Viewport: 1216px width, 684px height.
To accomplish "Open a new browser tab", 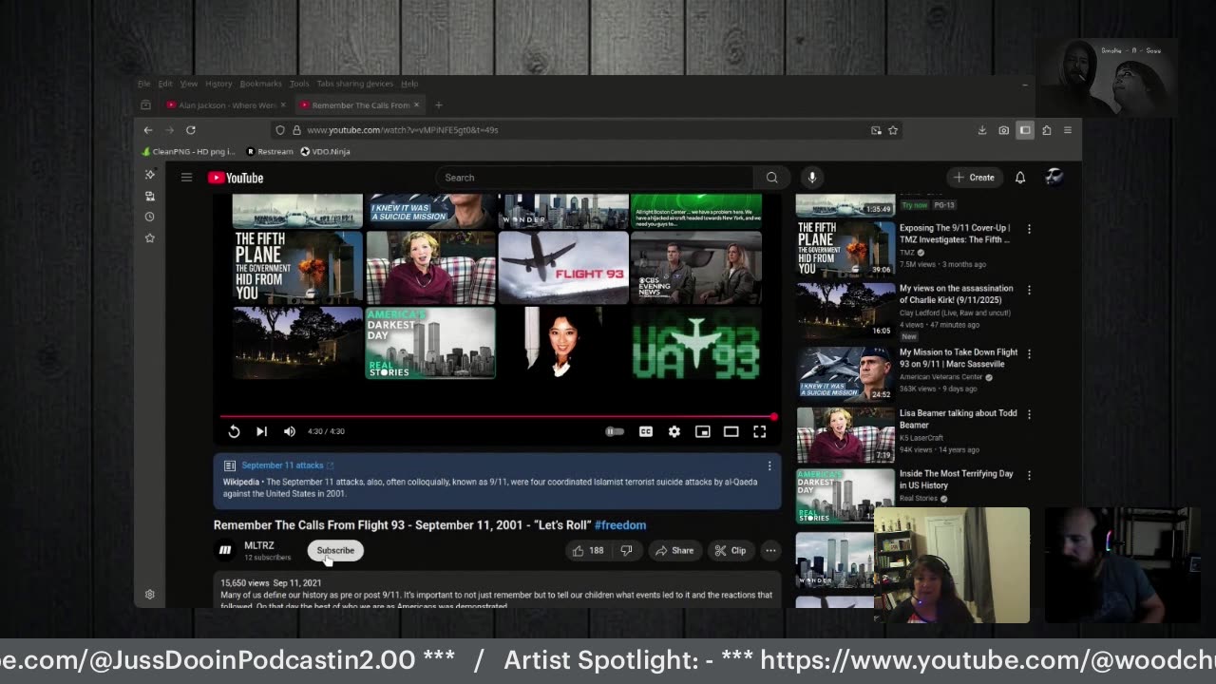I will click(438, 105).
